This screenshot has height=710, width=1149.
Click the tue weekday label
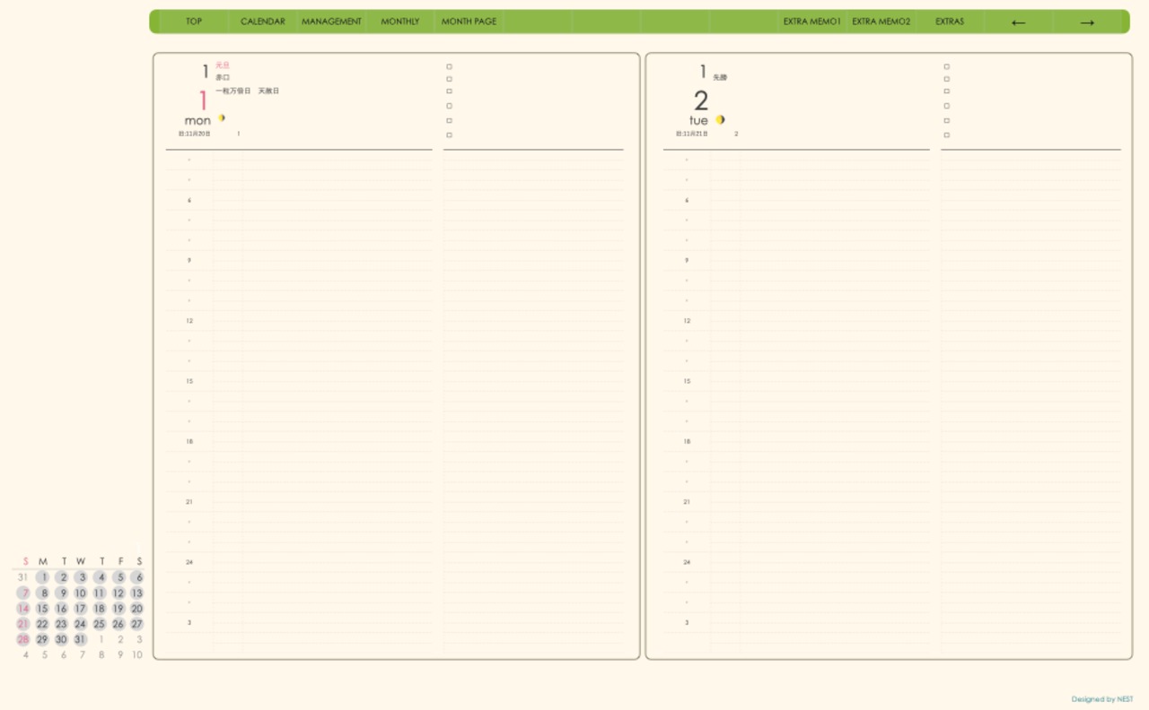pyautogui.click(x=698, y=121)
